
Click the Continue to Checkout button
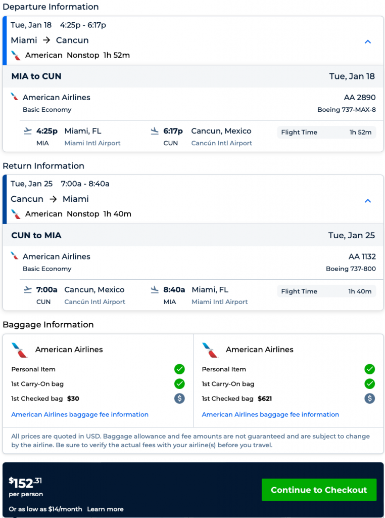(319, 490)
